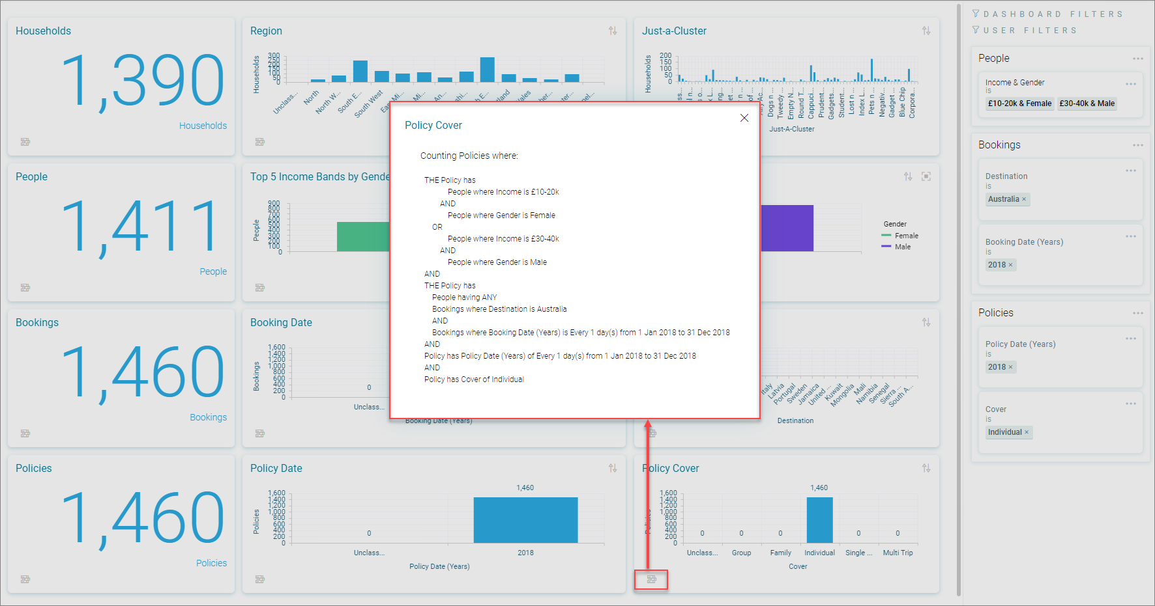Open Booking Date (Years) filter options menu
Viewport: 1155px width, 606px height.
[x=1131, y=236]
